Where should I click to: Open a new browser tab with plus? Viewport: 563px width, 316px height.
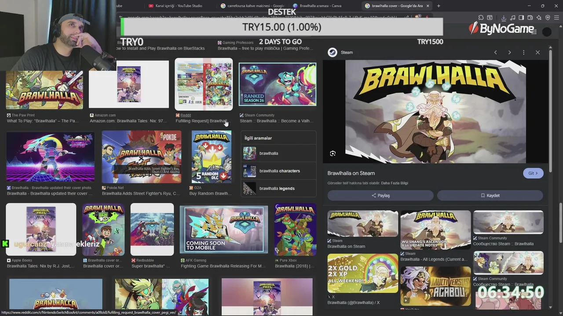pos(439,6)
